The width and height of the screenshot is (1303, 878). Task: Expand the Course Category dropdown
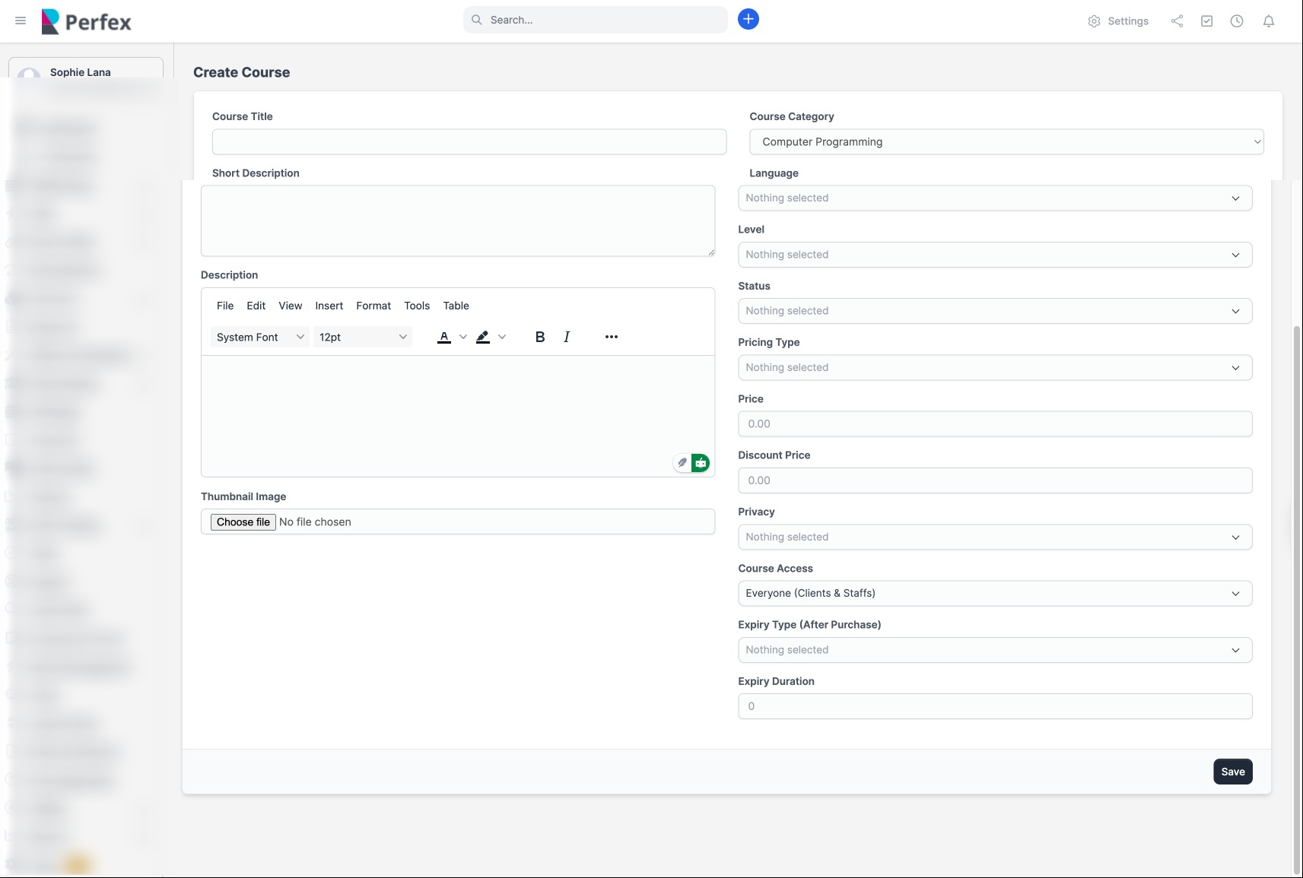(1006, 142)
